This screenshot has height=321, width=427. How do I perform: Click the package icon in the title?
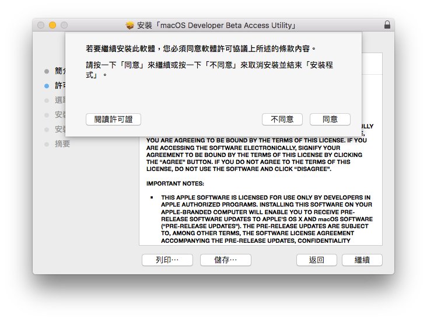(130, 25)
